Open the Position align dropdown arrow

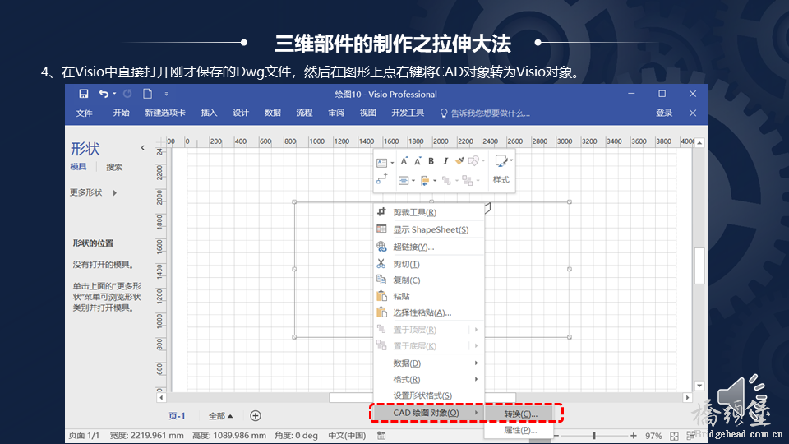[x=435, y=181]
